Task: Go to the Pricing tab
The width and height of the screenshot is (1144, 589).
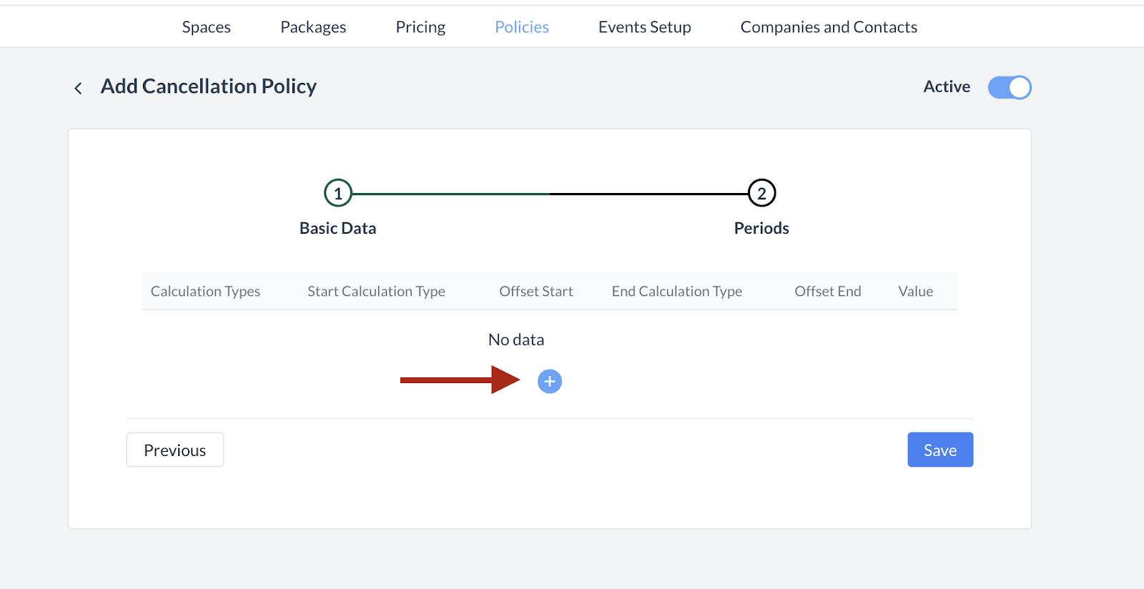Action: point(420,27)
